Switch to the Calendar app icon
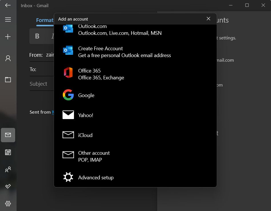The image size is (271, 211). (8, 152)
